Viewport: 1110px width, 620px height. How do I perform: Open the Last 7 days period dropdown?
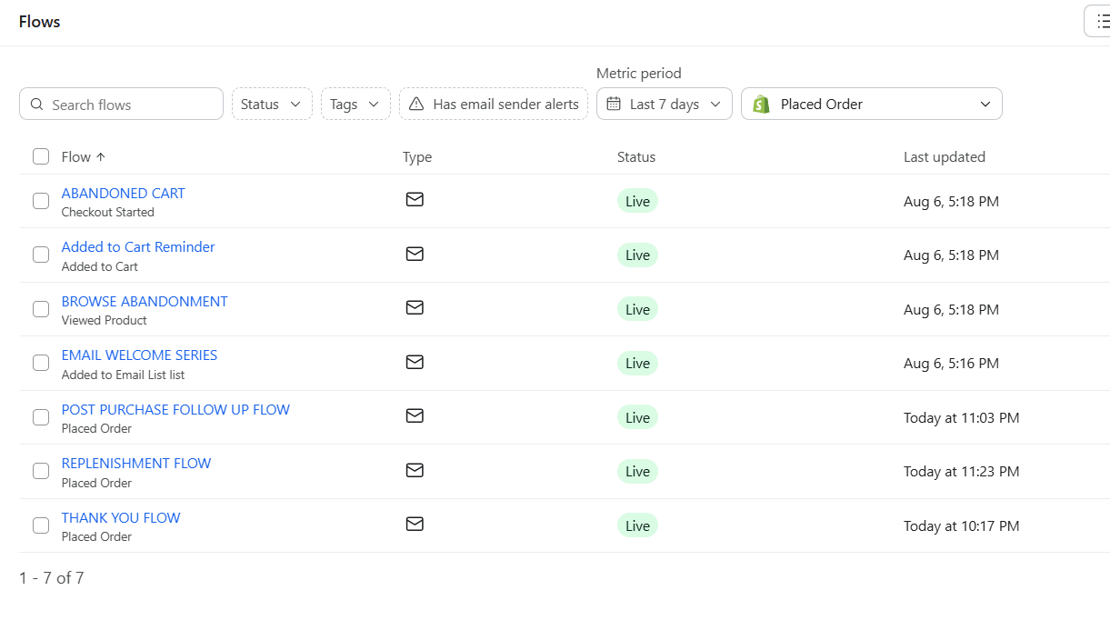coord(665,104)
